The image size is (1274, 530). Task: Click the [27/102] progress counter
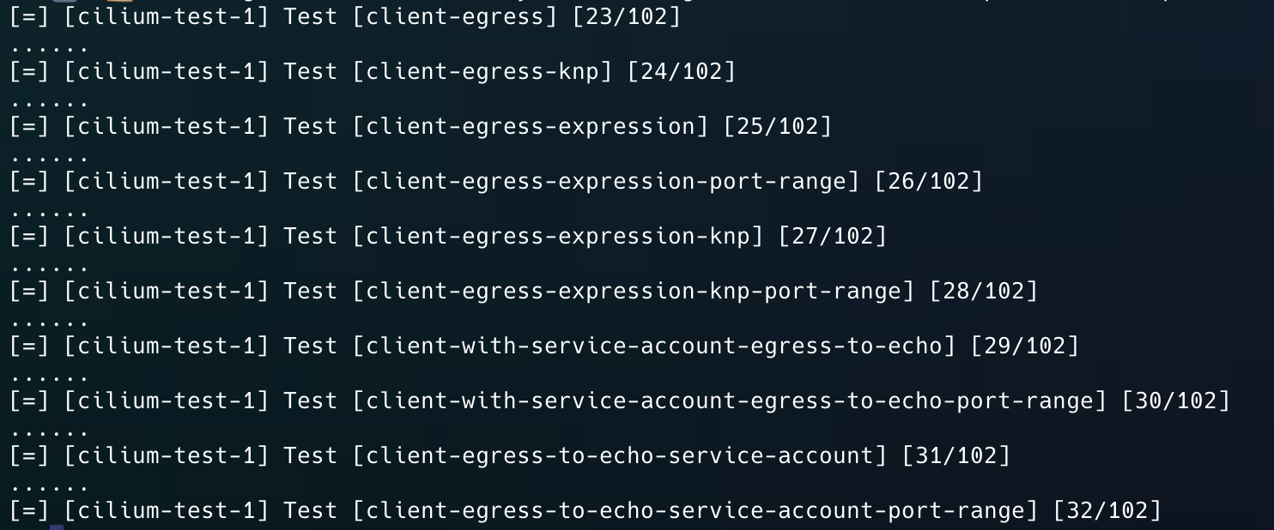click(x=833, y=236)
